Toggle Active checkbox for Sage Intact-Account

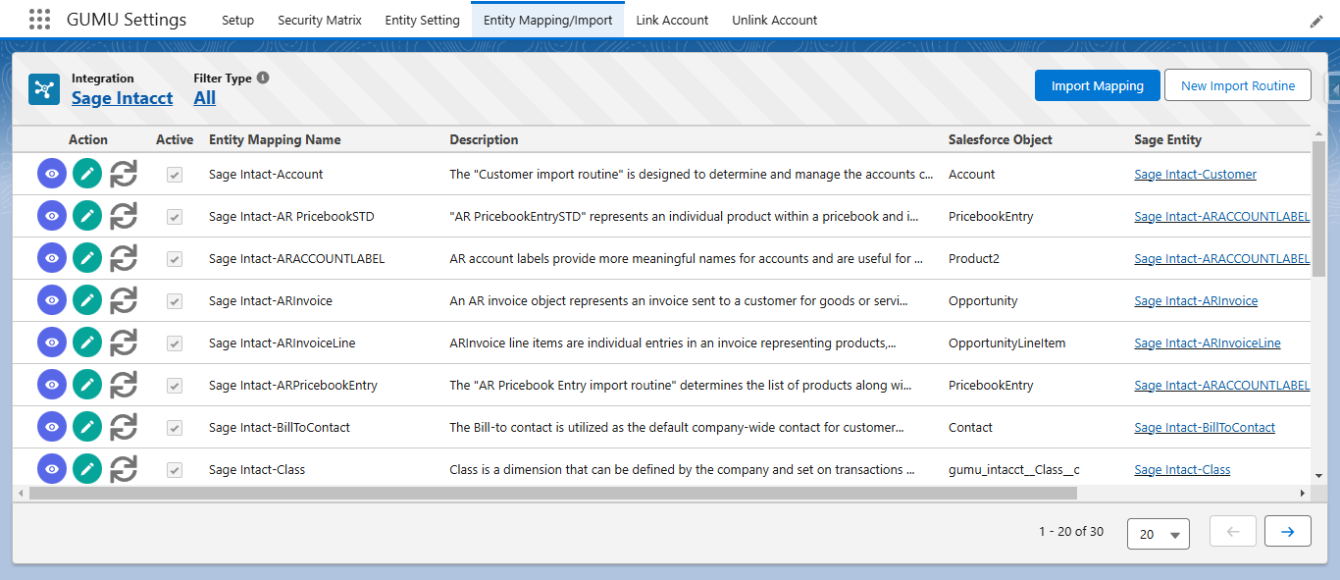pos(175,174)
